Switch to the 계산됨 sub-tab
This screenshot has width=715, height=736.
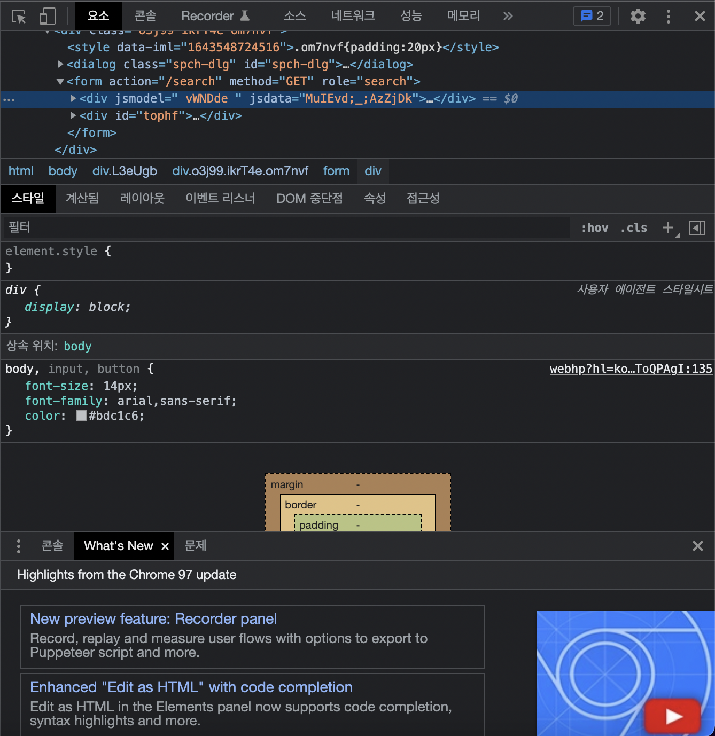pyautogui.click(x=82, y=199)
